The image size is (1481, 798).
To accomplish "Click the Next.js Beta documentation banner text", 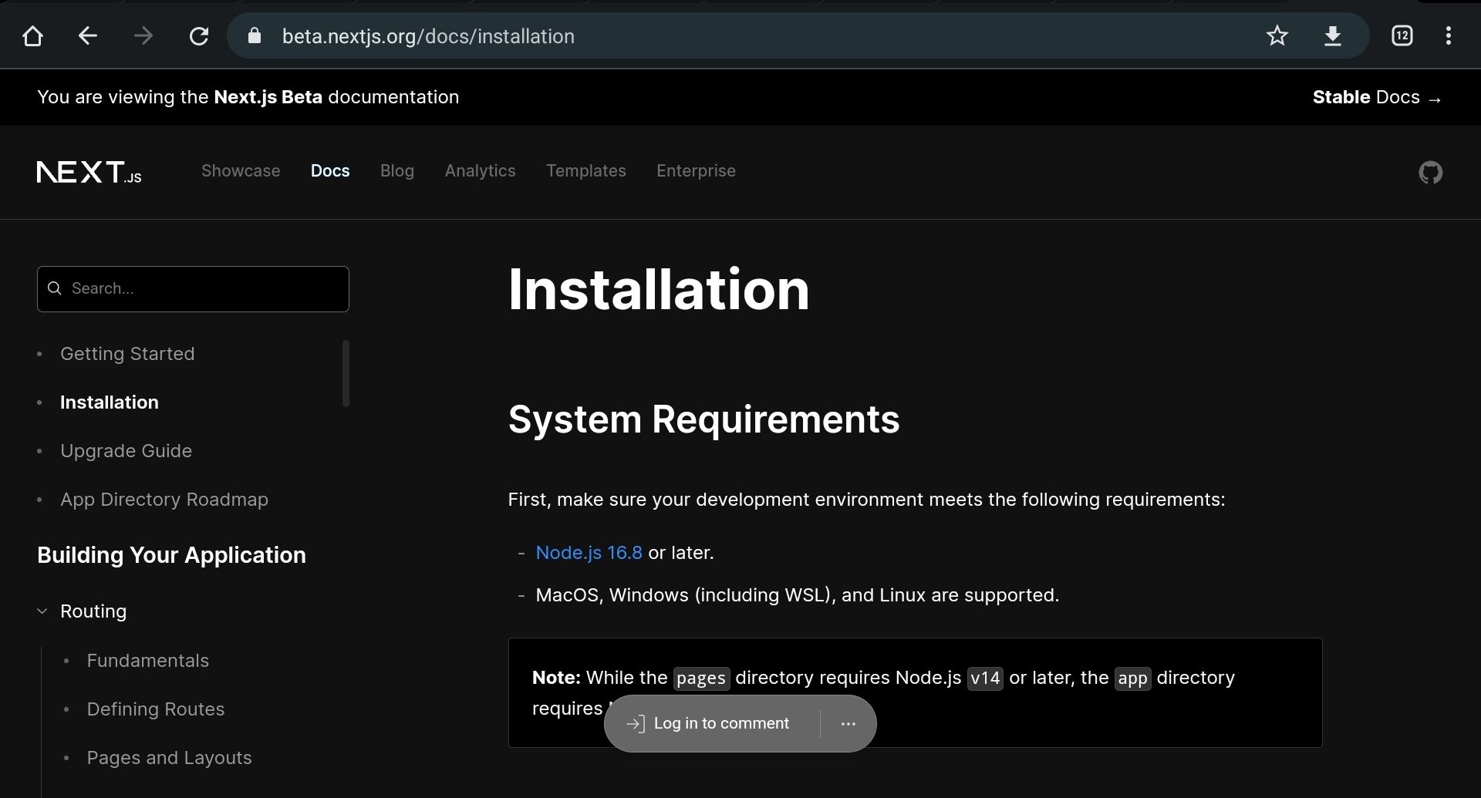I will [248, 97].
